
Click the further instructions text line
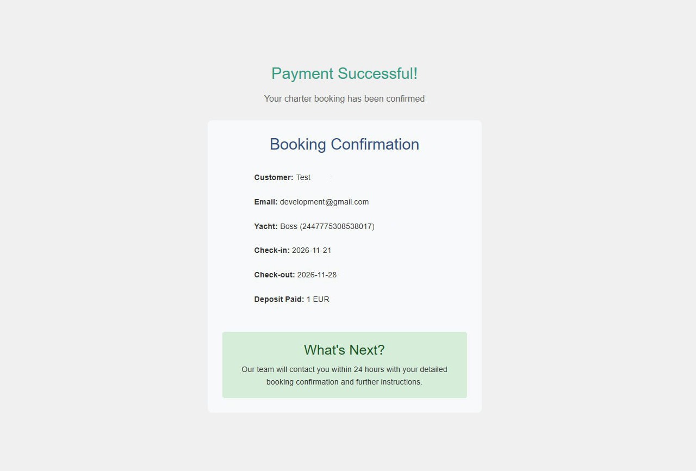[x=344, y=382]
